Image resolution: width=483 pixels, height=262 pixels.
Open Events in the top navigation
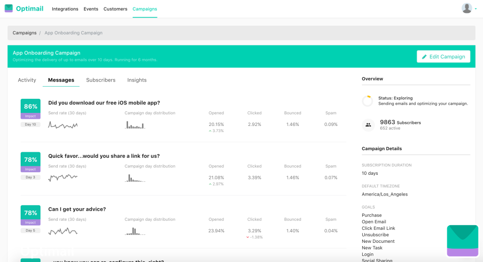click(x=91, y=9)
